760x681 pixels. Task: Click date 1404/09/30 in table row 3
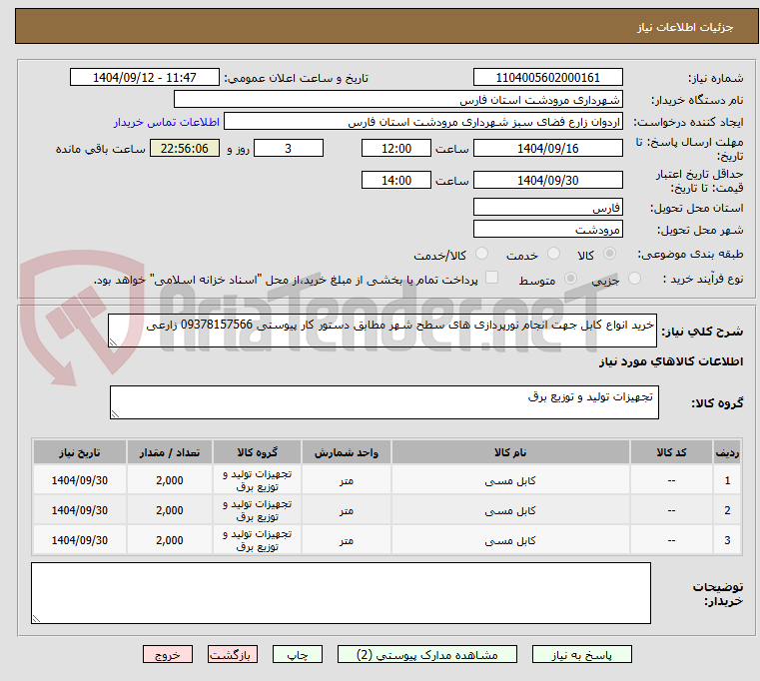(x=80, y=540)
